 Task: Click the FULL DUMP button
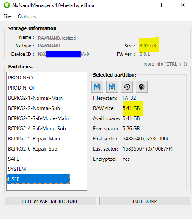pos(145,201)
